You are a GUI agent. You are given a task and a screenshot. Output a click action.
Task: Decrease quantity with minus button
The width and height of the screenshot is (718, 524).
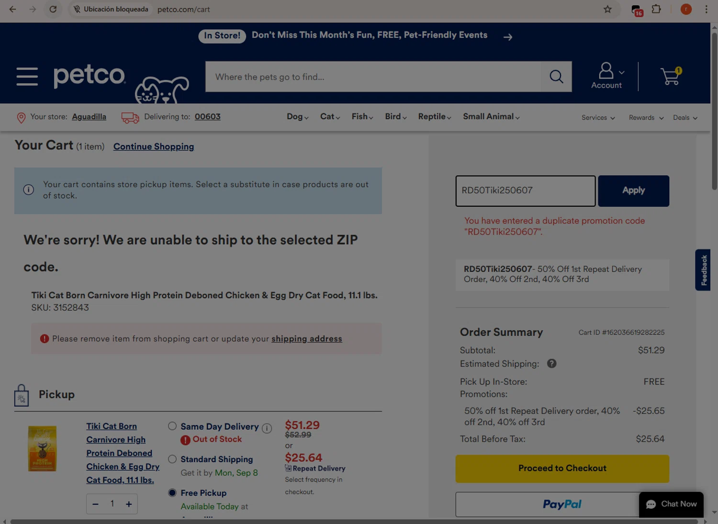96,504
